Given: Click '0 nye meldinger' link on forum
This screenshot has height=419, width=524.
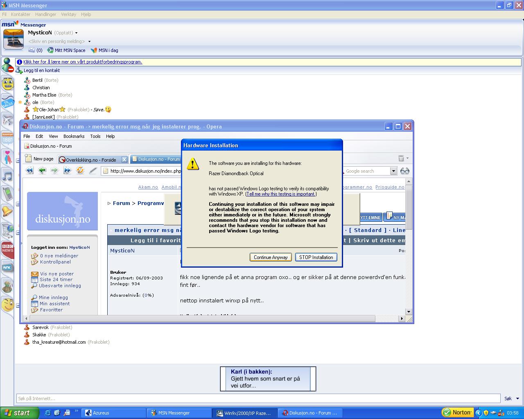Looking at the screenshot, I should click(59, 256).
